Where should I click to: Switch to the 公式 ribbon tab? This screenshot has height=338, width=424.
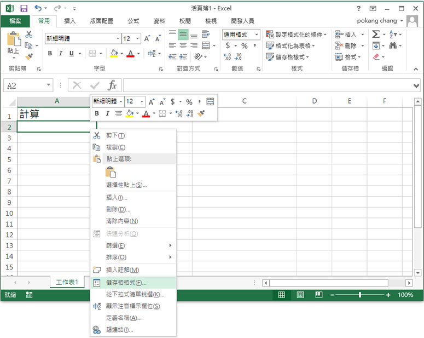(x=133, y=21)
